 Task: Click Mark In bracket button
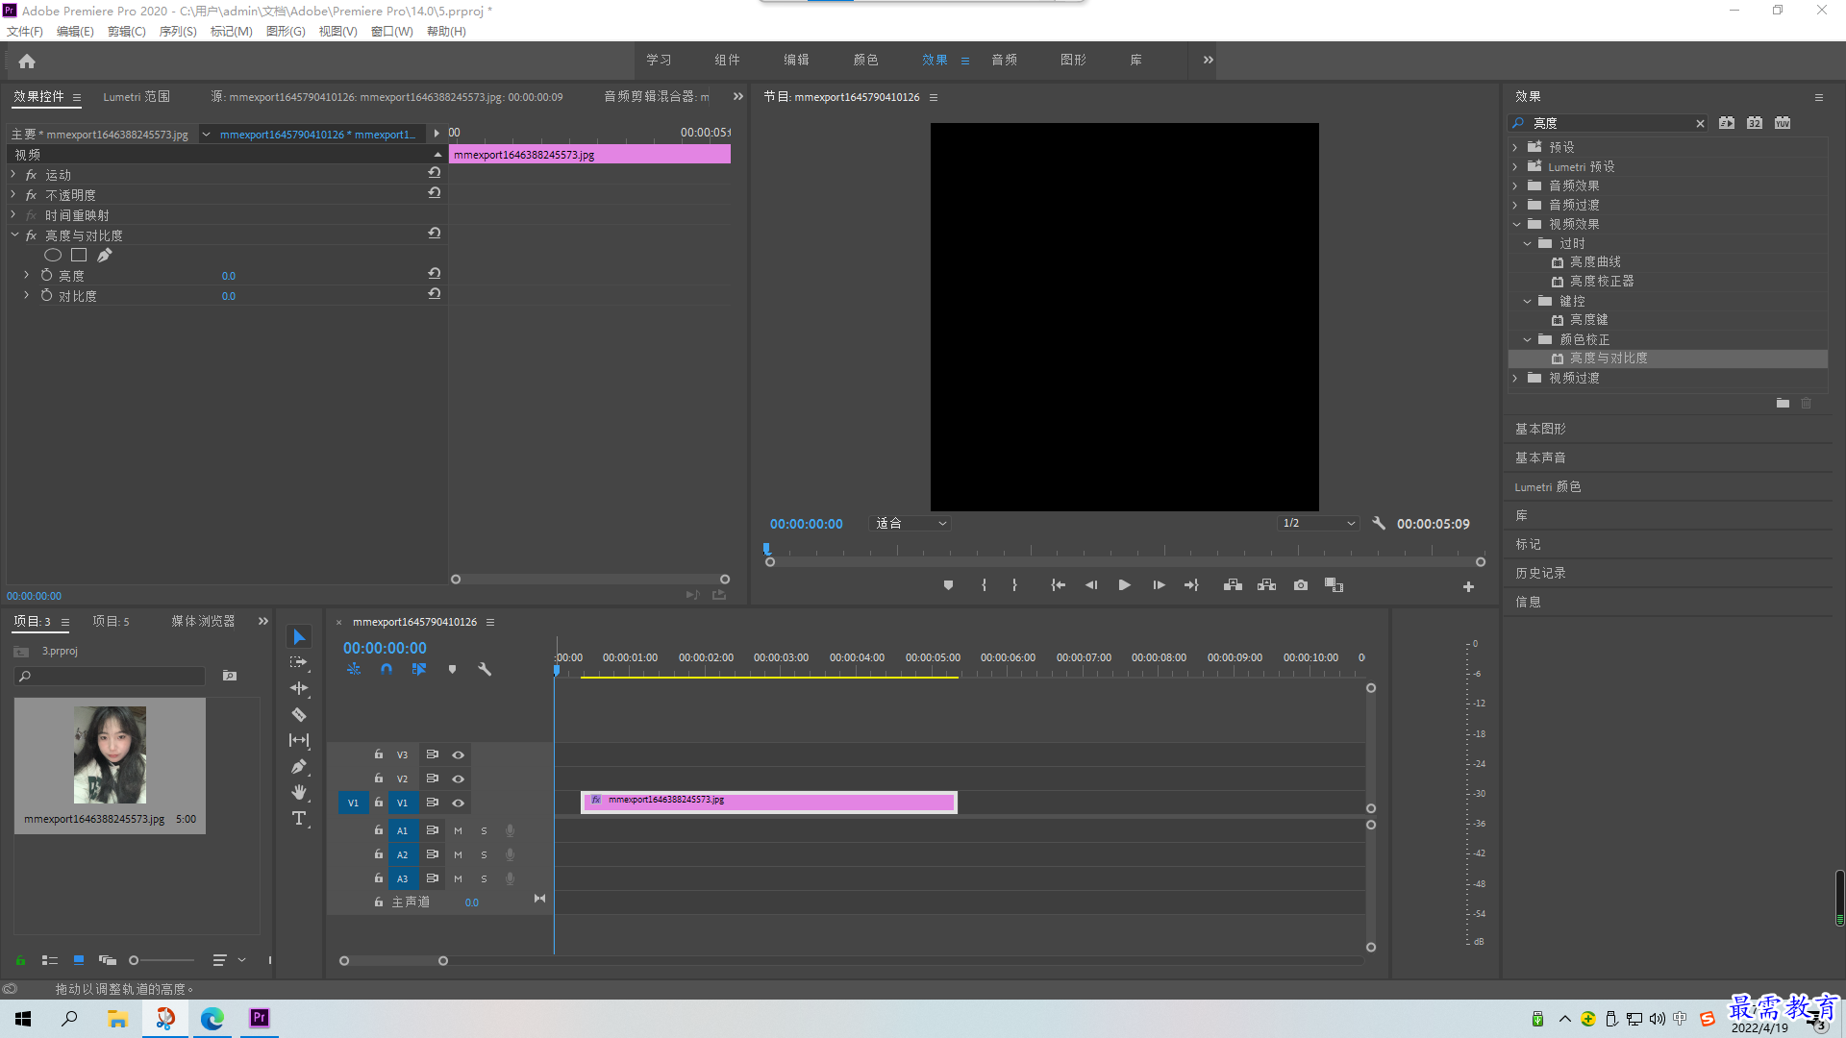(x=984, y=585)
